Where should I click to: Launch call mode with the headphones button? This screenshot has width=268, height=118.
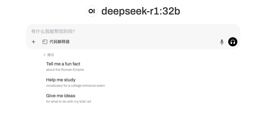click(233, 42)
